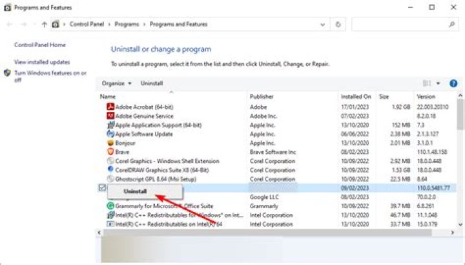The image size is (465, 265).
Task: Click the Brave browser icon
Action: tap(110, 152)
